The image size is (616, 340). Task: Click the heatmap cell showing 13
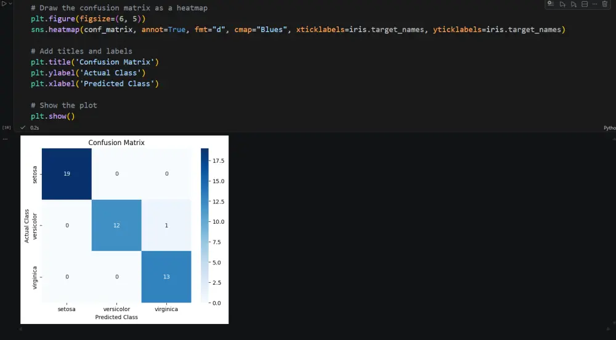166,277
